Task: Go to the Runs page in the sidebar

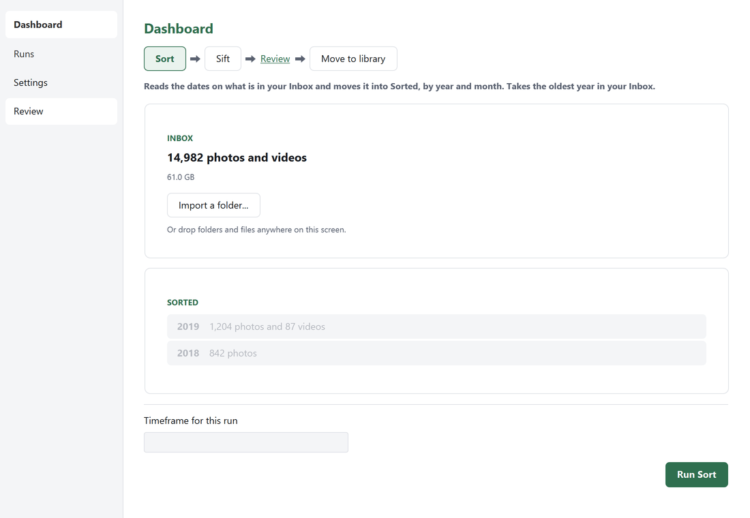Action: [x=61, y=54]
